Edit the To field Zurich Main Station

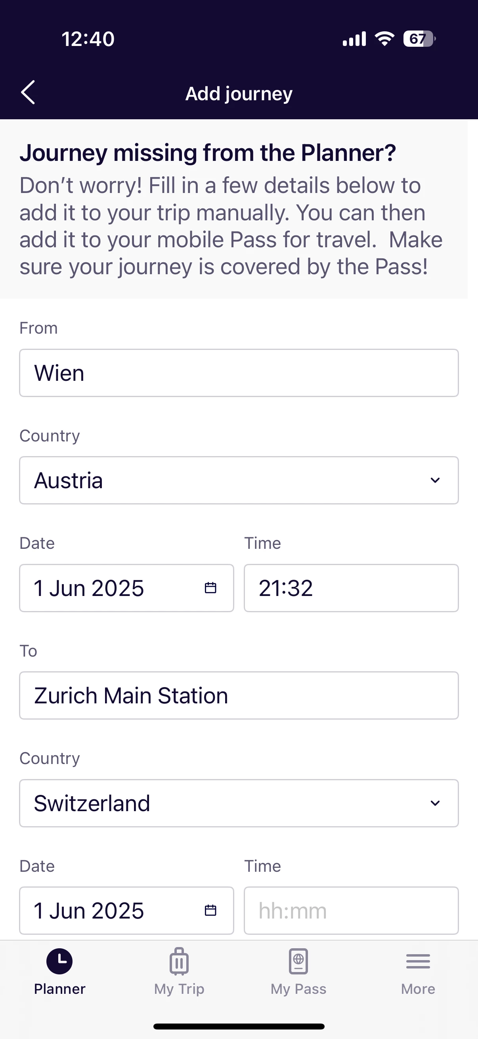pos(239,695)
